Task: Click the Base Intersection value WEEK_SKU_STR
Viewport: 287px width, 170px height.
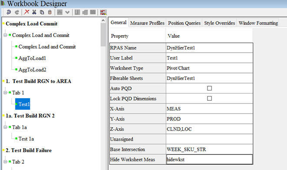Action: [x=209, y=149]
